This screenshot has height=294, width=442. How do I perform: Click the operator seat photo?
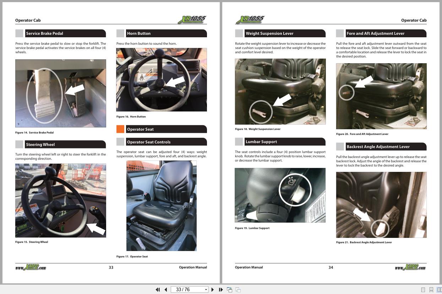pyautogui.click(x=162, y=206)
